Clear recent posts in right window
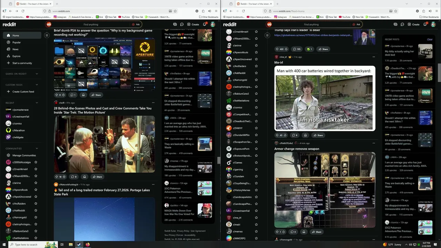This screenshot has height=248, width=441. click(430, 39)
